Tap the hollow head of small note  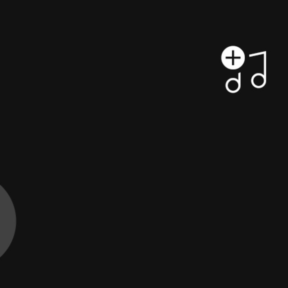[x=233, y=85]
